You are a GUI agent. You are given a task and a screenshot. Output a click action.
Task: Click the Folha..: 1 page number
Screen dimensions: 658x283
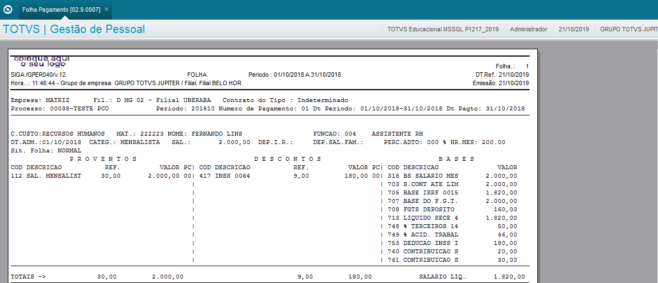pyautogui.click(x=512, y=66)
